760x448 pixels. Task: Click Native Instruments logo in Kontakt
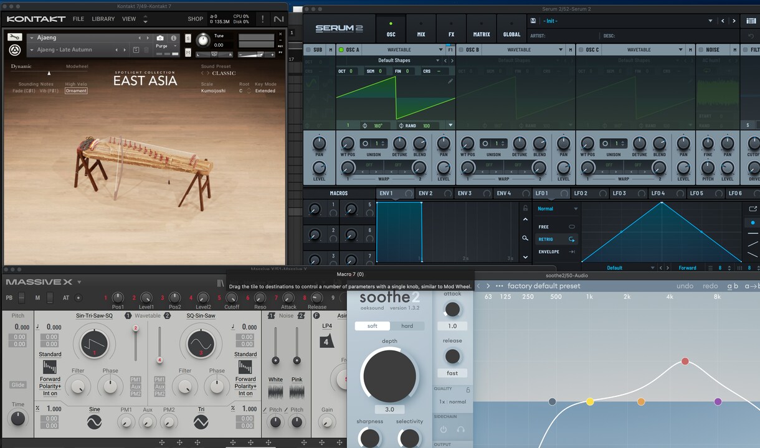(278, 19)
